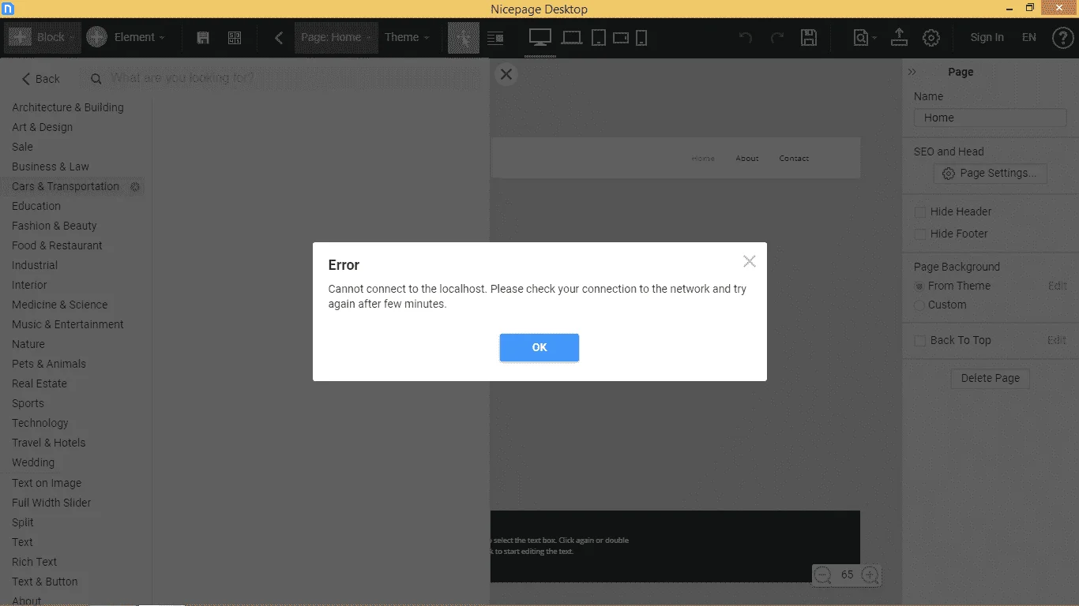Click the search magnifier icon
Screen dimensions: 1079x606
(96, 79)
